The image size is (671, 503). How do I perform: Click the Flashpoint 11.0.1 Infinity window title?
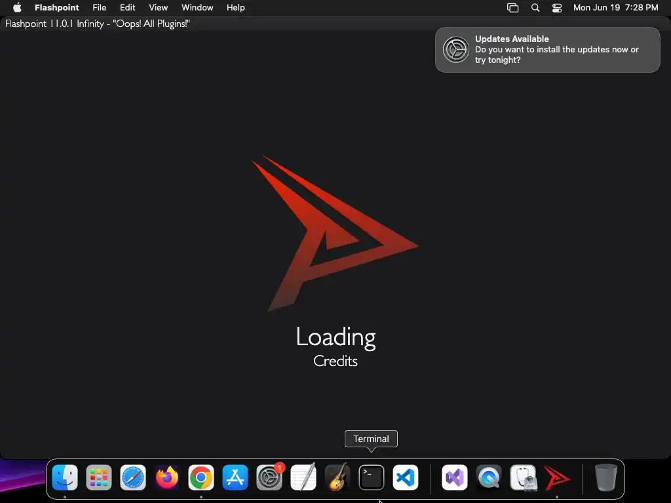98,24
